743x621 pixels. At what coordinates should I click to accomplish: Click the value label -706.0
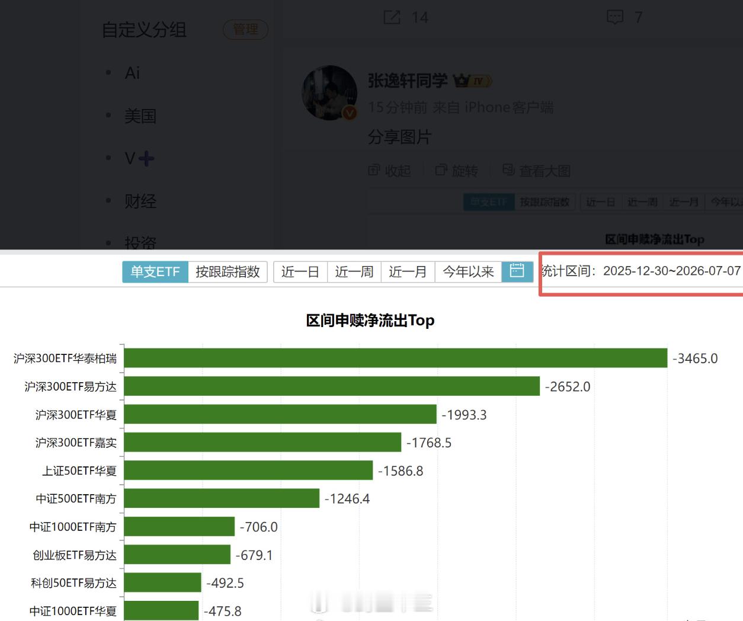(x=258, y=527)
